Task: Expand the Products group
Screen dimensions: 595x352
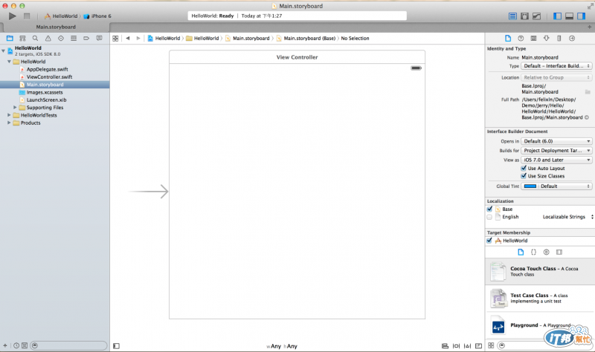Action: 9,123
